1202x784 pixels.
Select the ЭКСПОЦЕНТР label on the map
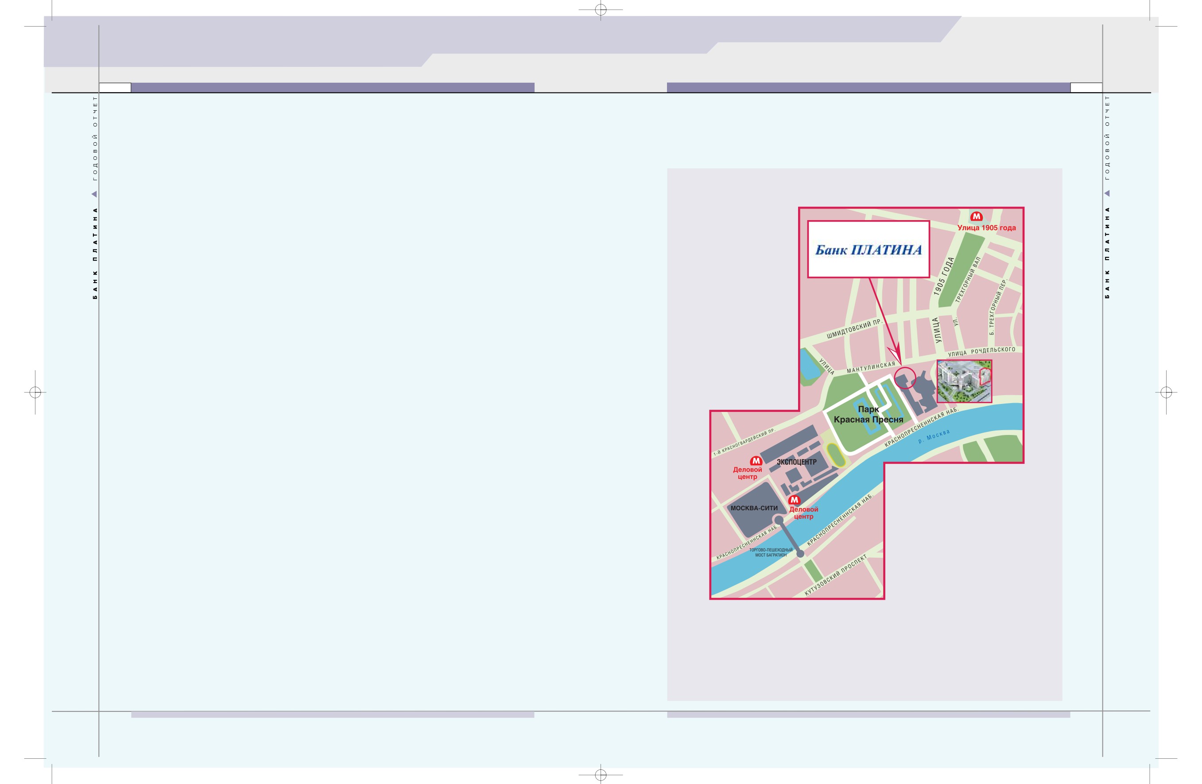coord(796,462)
